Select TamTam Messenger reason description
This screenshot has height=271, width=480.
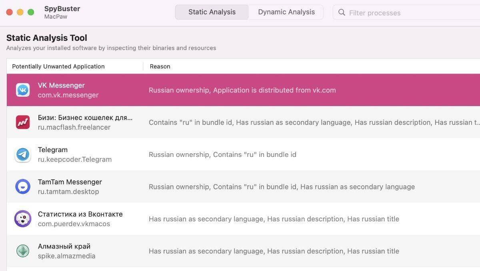point(282,187)
